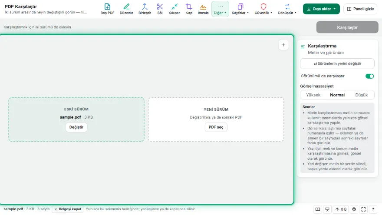The height and width of the screenshot is (215, 382).
Task: Open help with the question mark
Action: 373,209
